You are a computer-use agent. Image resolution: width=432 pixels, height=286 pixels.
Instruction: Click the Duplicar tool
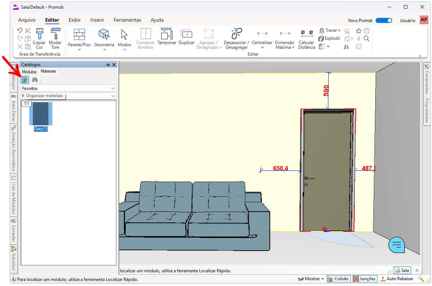click(x=186, y=37)
